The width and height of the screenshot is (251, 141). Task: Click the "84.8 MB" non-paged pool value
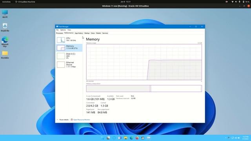102,112
